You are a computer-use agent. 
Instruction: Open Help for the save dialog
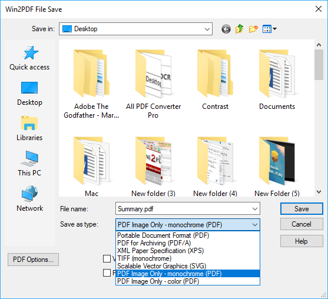(302, 241)
